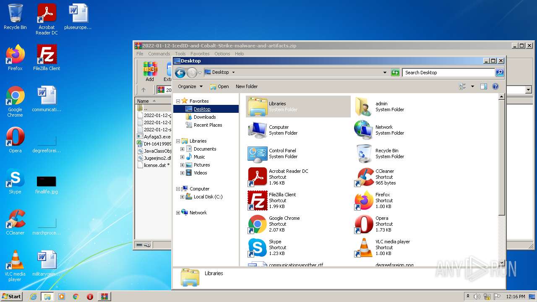Expand Local Disk (C:) tree node
Screen dimensions: 537x302
[182, 197]
